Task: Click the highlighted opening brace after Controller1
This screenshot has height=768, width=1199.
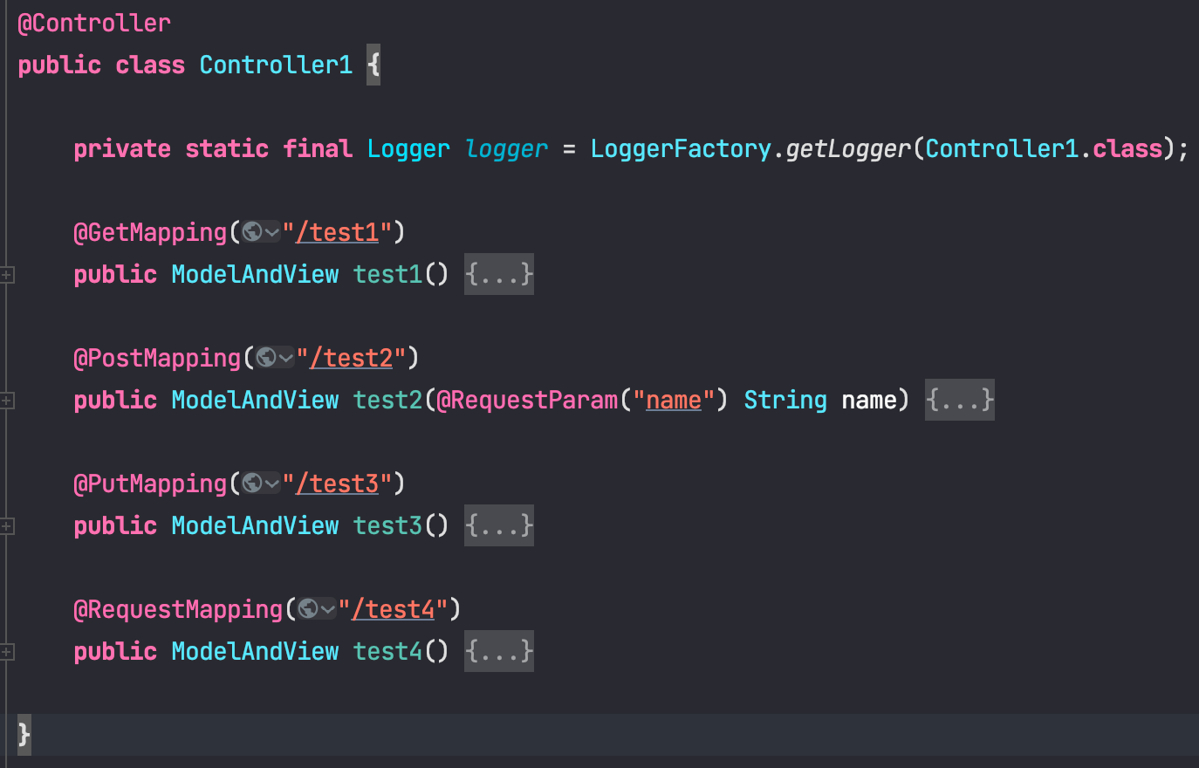Action: point(373,65)
